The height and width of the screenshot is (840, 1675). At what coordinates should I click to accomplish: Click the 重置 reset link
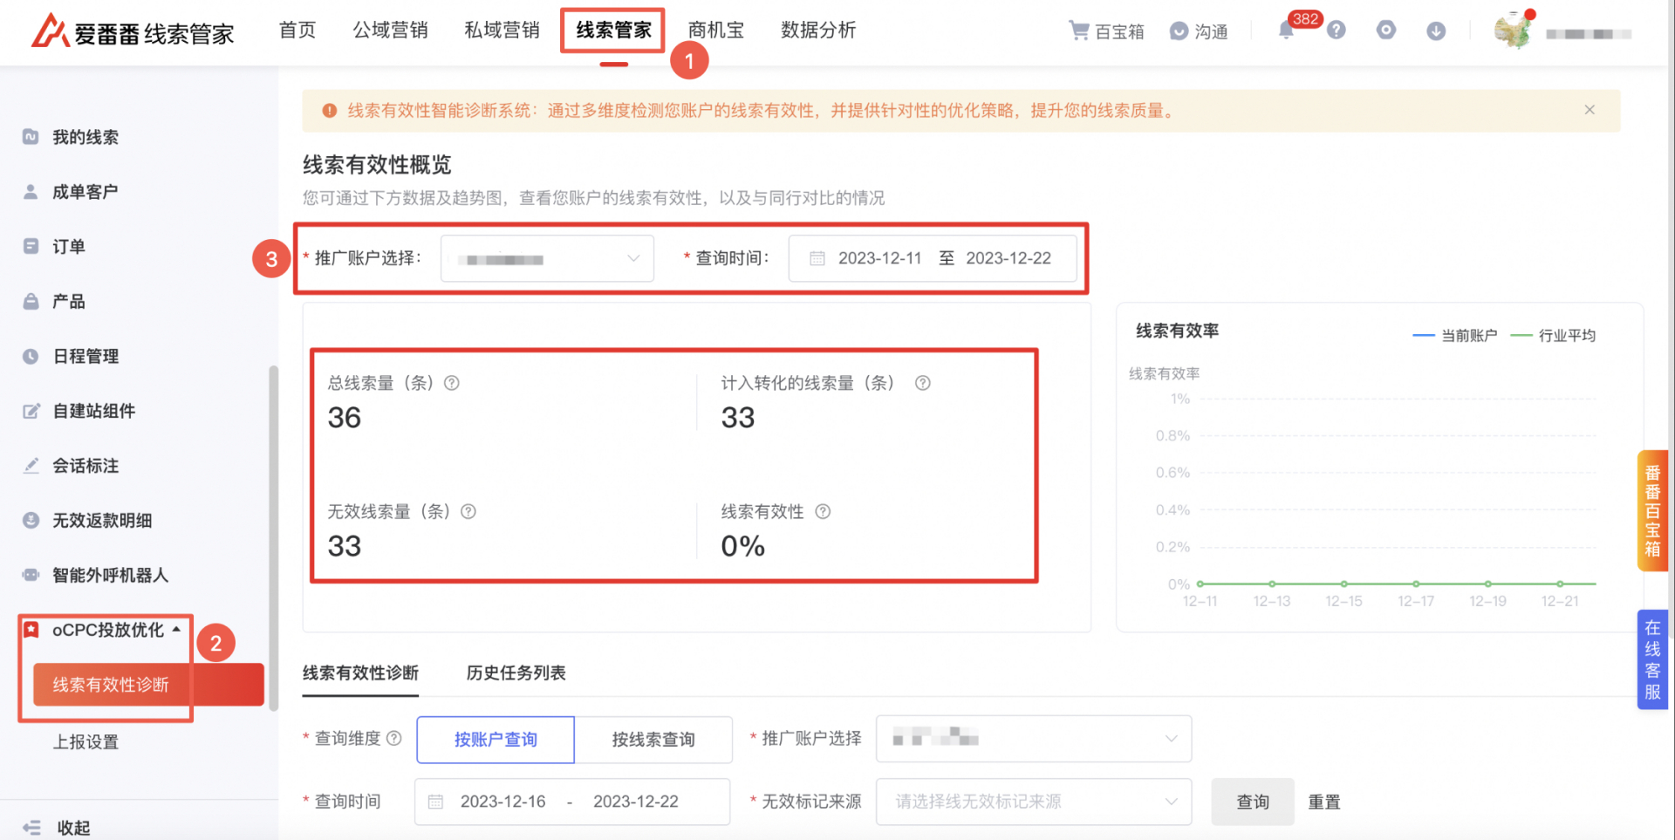coord(1323,802)
